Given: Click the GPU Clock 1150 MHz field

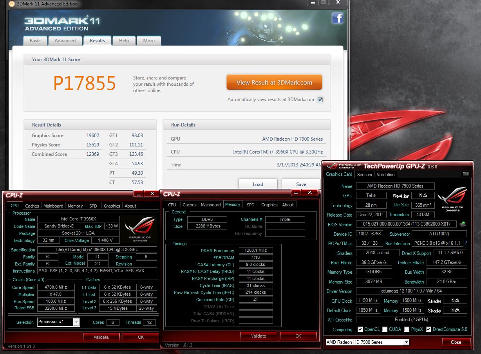Looking at the screenshot, I should coord(367,301).
